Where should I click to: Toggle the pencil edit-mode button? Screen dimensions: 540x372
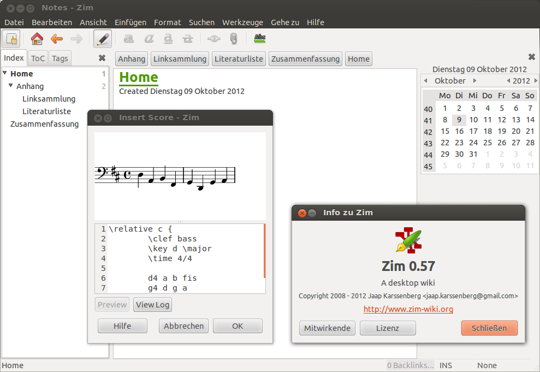coord(103,39)
